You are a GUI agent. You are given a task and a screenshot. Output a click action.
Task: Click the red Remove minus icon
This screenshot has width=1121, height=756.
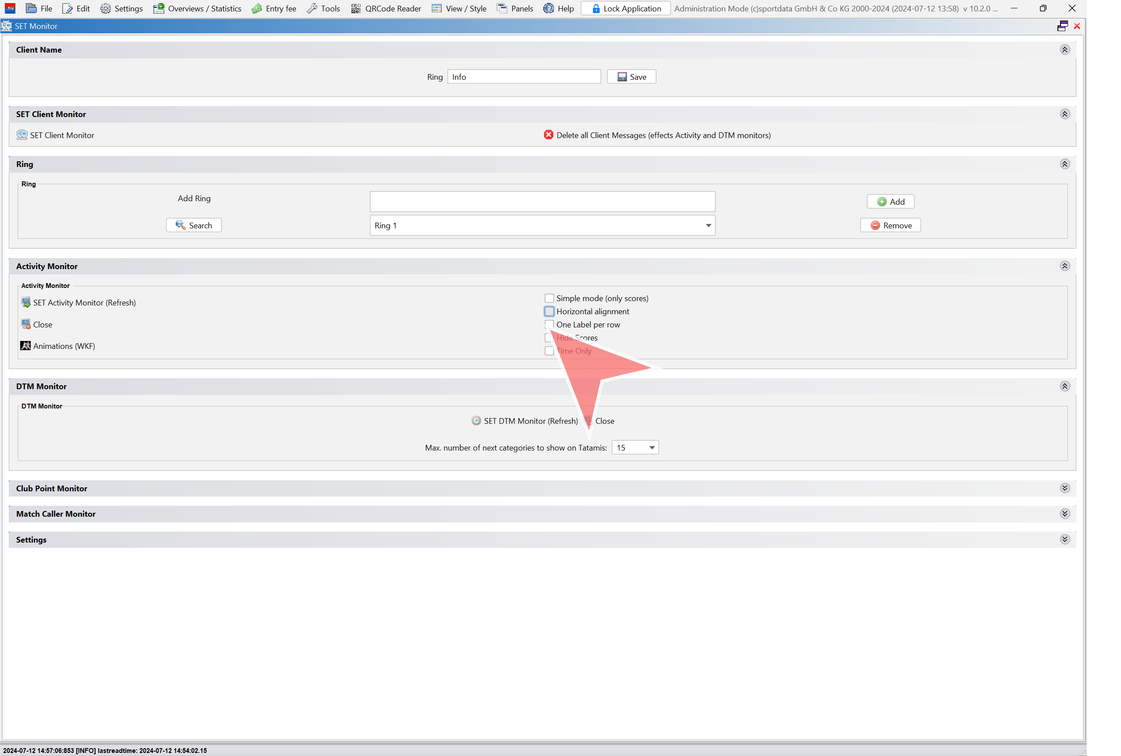875,225
